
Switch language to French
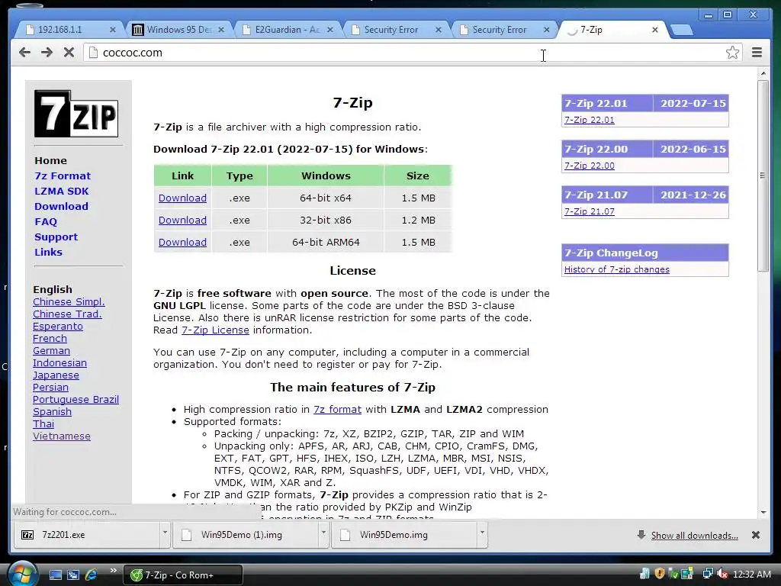pyautogui.click(x=50, y=338)
